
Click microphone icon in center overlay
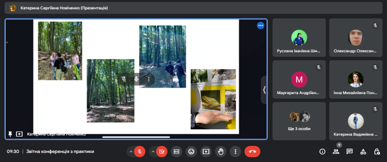tap(136, 79)
